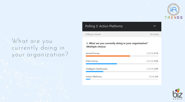Viewport: 185px width, 102px height.
Task: Click the 24% result for Intelligent Dashboards
Action: click(156, 69)
